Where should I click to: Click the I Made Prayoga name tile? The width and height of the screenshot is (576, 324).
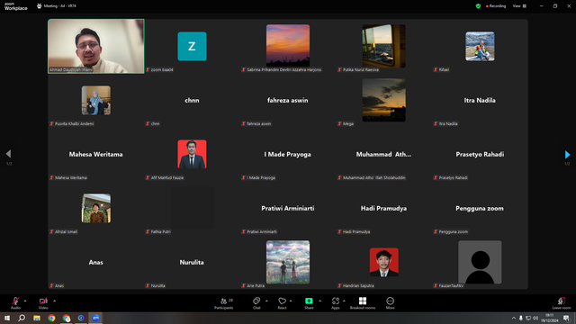[x=288, y=154]
